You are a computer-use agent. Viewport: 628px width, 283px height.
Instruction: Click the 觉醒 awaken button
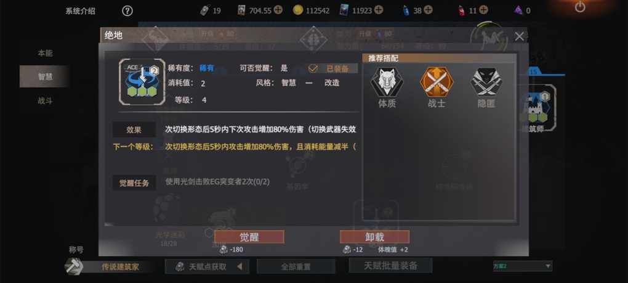[249, 237]
